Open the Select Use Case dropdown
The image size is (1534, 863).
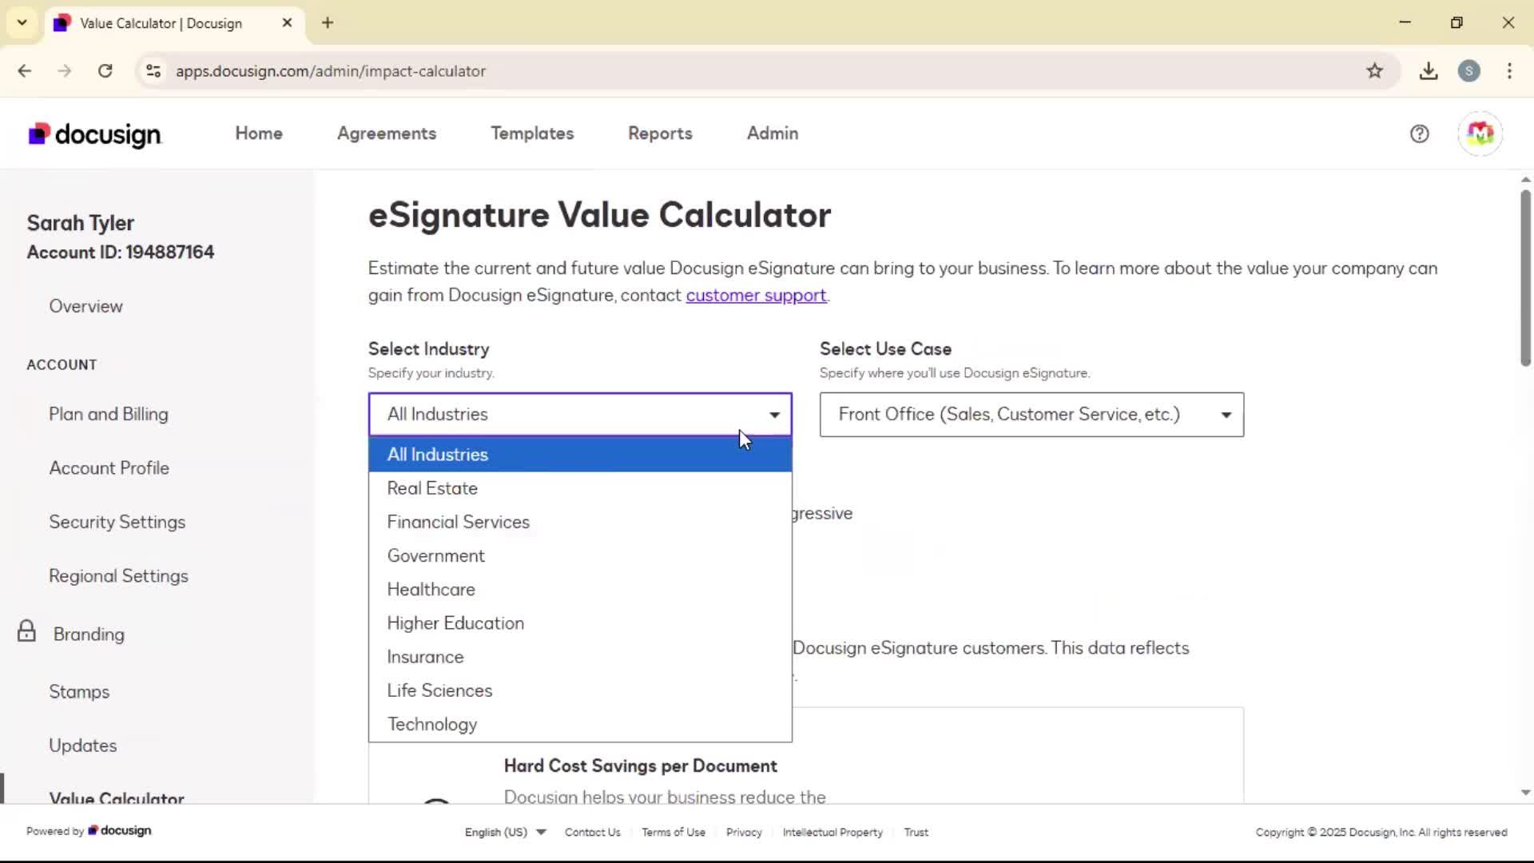pyautogui.click(x=1031, y=414)
